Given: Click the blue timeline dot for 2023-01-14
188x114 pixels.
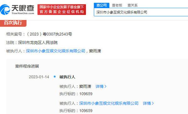Looking at the screenshot, I should point(55,76).
